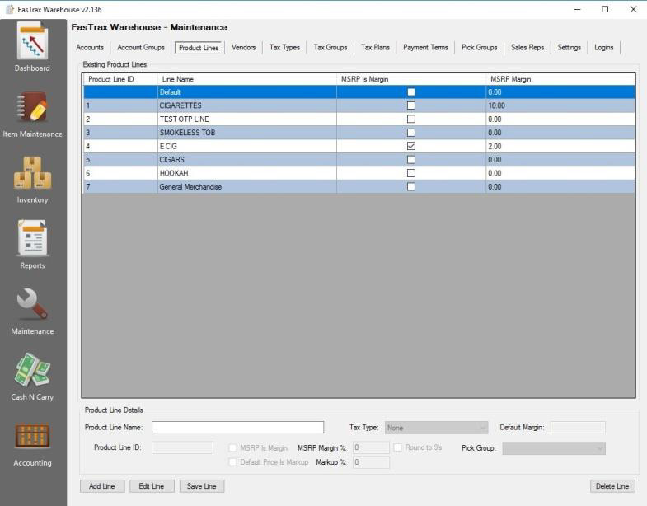This screenshot has height=506, width=647.
Task: Switch to the Logins tab
Action: 603,48
